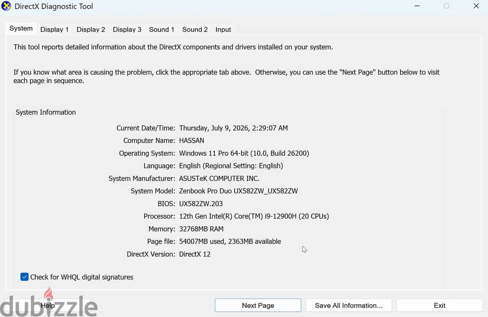The height and width of the screenshot is (317, 488).
Task: Click the Next Page button
Action: tap(258, 305)
